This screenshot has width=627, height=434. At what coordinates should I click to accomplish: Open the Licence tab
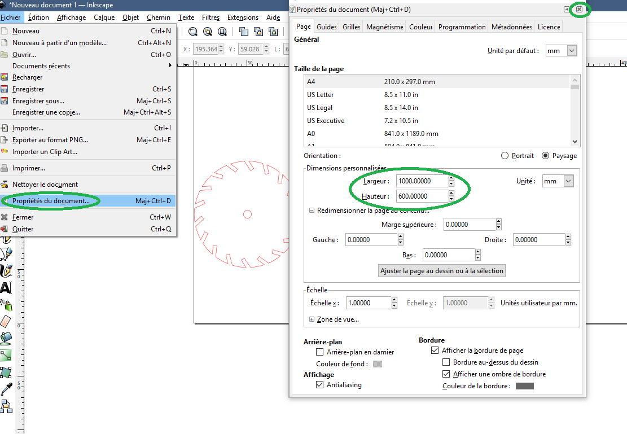tap(549, 27)
